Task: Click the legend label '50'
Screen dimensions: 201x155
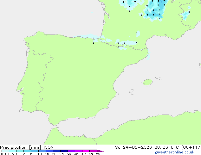Action: pos(98,154)
